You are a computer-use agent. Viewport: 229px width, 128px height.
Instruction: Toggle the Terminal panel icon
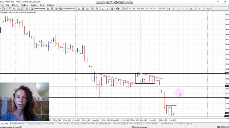click(23, 9)
